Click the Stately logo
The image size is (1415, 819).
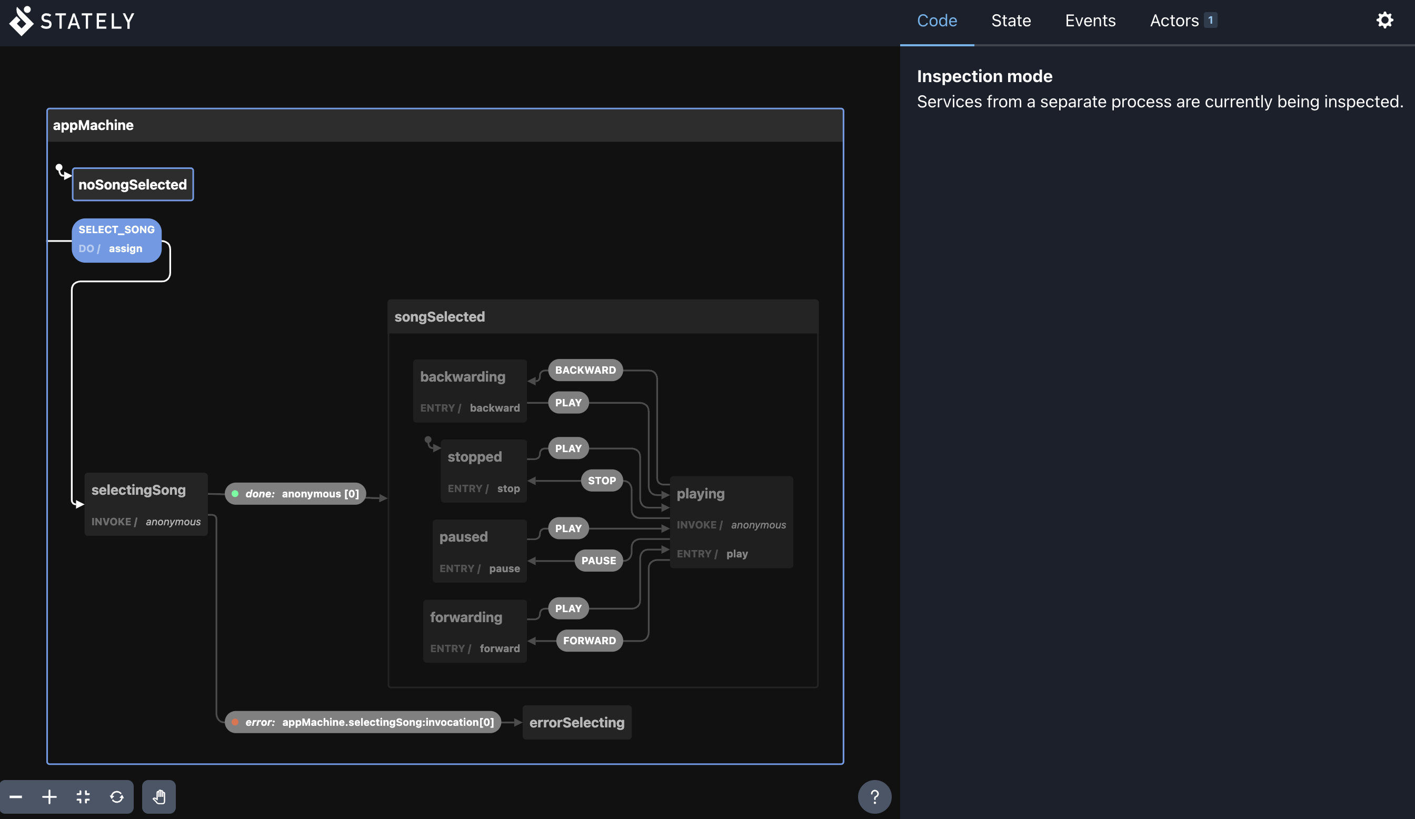point(72,22)
